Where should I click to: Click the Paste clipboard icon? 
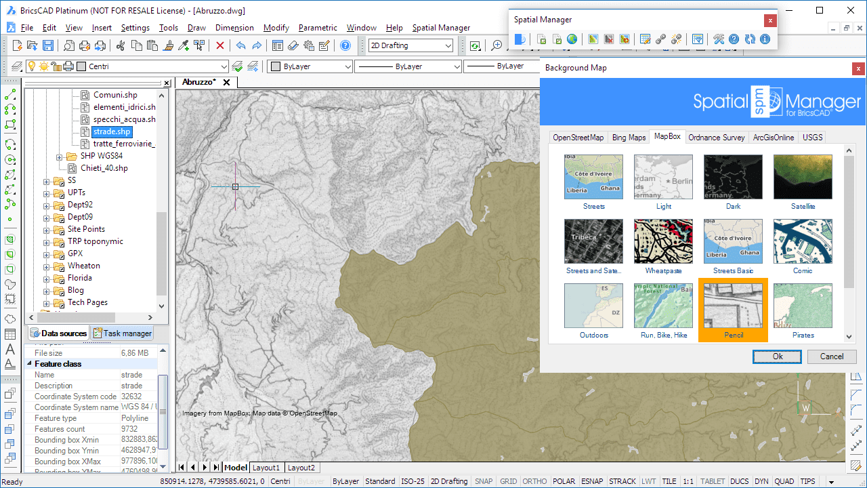[x=152, y=45]
